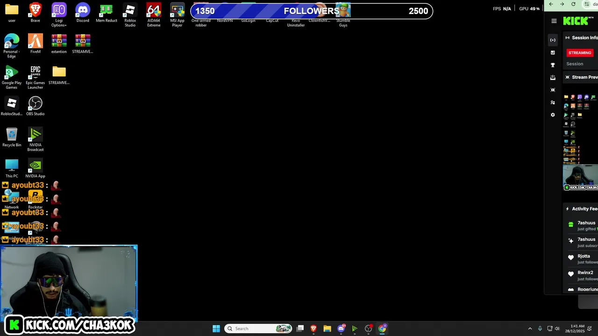Open Kick sidebar analytics chart icon

(553, 53)
